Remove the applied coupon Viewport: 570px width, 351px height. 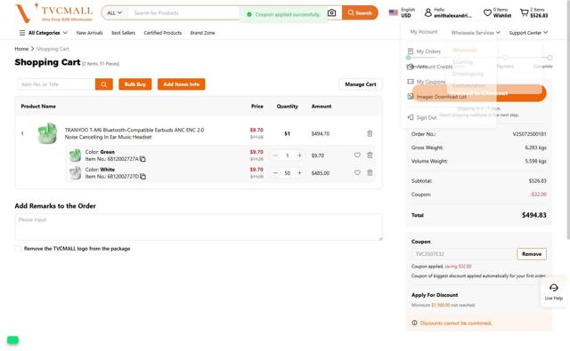(x=532, y=254)
